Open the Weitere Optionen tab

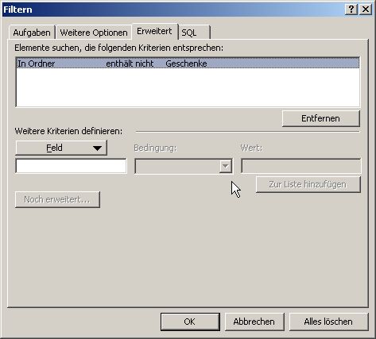point(94,33)
